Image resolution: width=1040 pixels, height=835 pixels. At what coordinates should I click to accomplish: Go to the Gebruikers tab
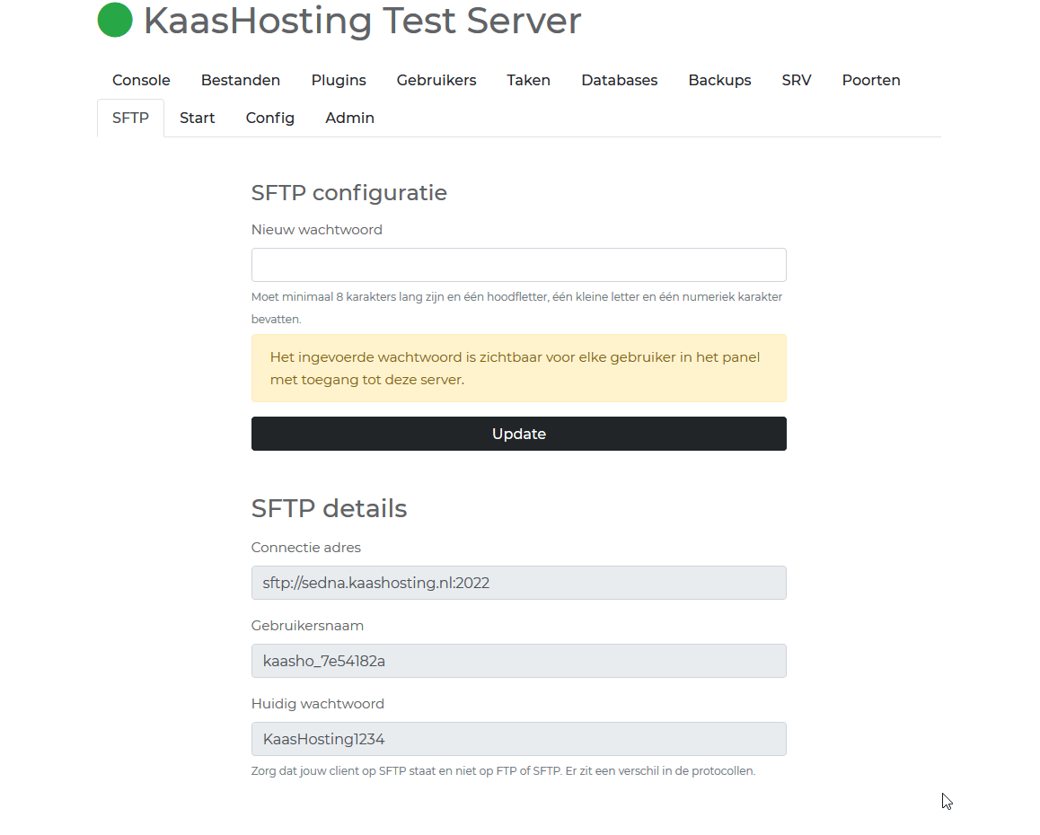(436, 80)
